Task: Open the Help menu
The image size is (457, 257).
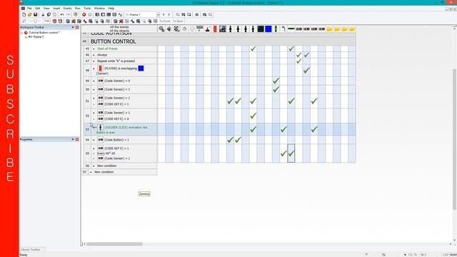Action: [111, 9]
